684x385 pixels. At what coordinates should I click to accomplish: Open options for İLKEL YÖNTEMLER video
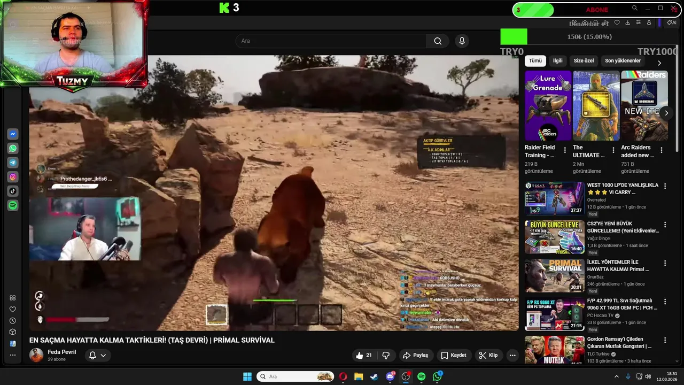click(665, 263)
